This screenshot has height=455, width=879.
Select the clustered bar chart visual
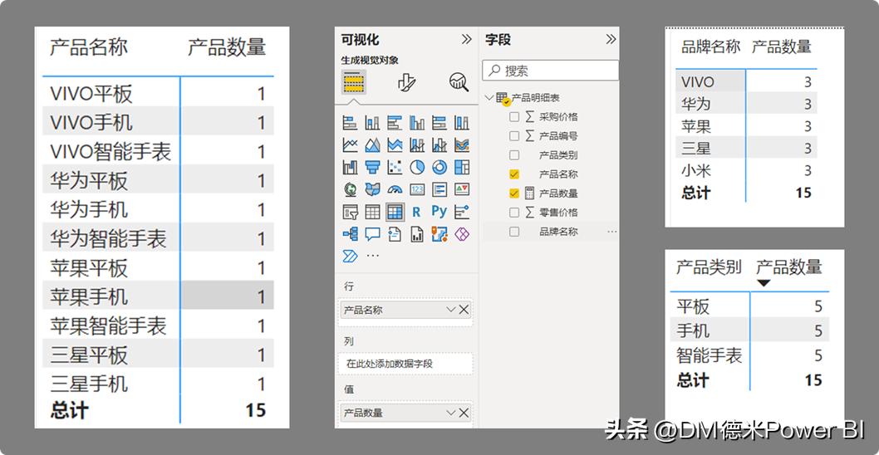395,122
